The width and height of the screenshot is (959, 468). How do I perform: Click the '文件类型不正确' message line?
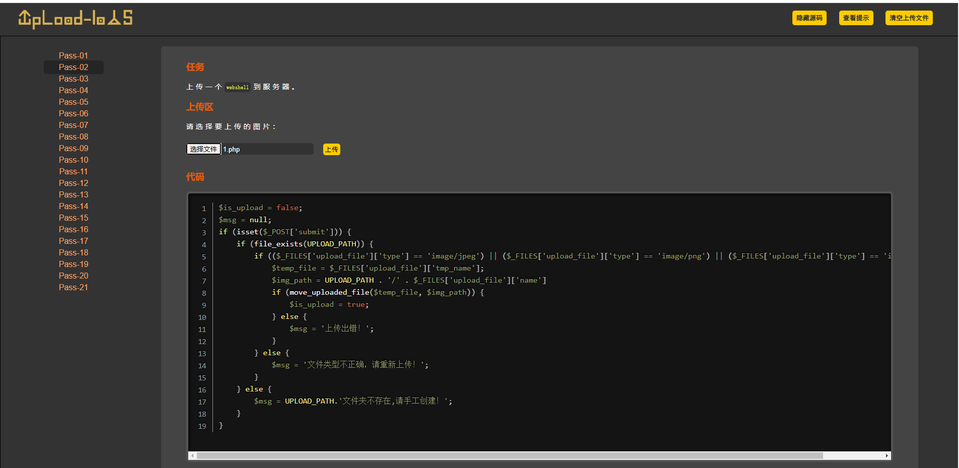coord(350,365)
